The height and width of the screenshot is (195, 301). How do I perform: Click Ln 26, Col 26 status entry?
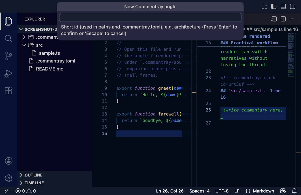tap(170, 191)
